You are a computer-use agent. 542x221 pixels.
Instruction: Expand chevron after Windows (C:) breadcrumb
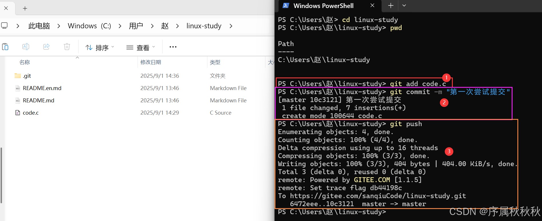coord(120,26)
